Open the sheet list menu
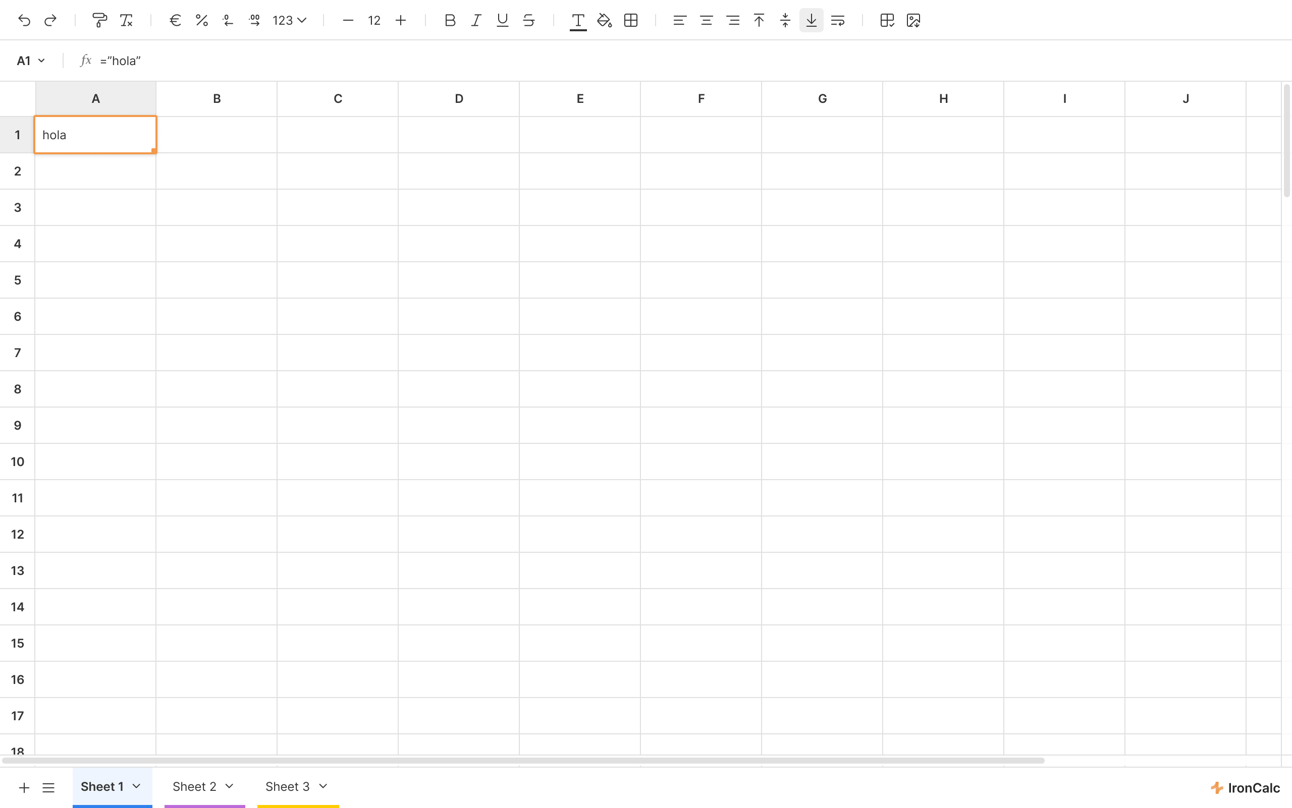1292x808 pixels. [48, 787]
